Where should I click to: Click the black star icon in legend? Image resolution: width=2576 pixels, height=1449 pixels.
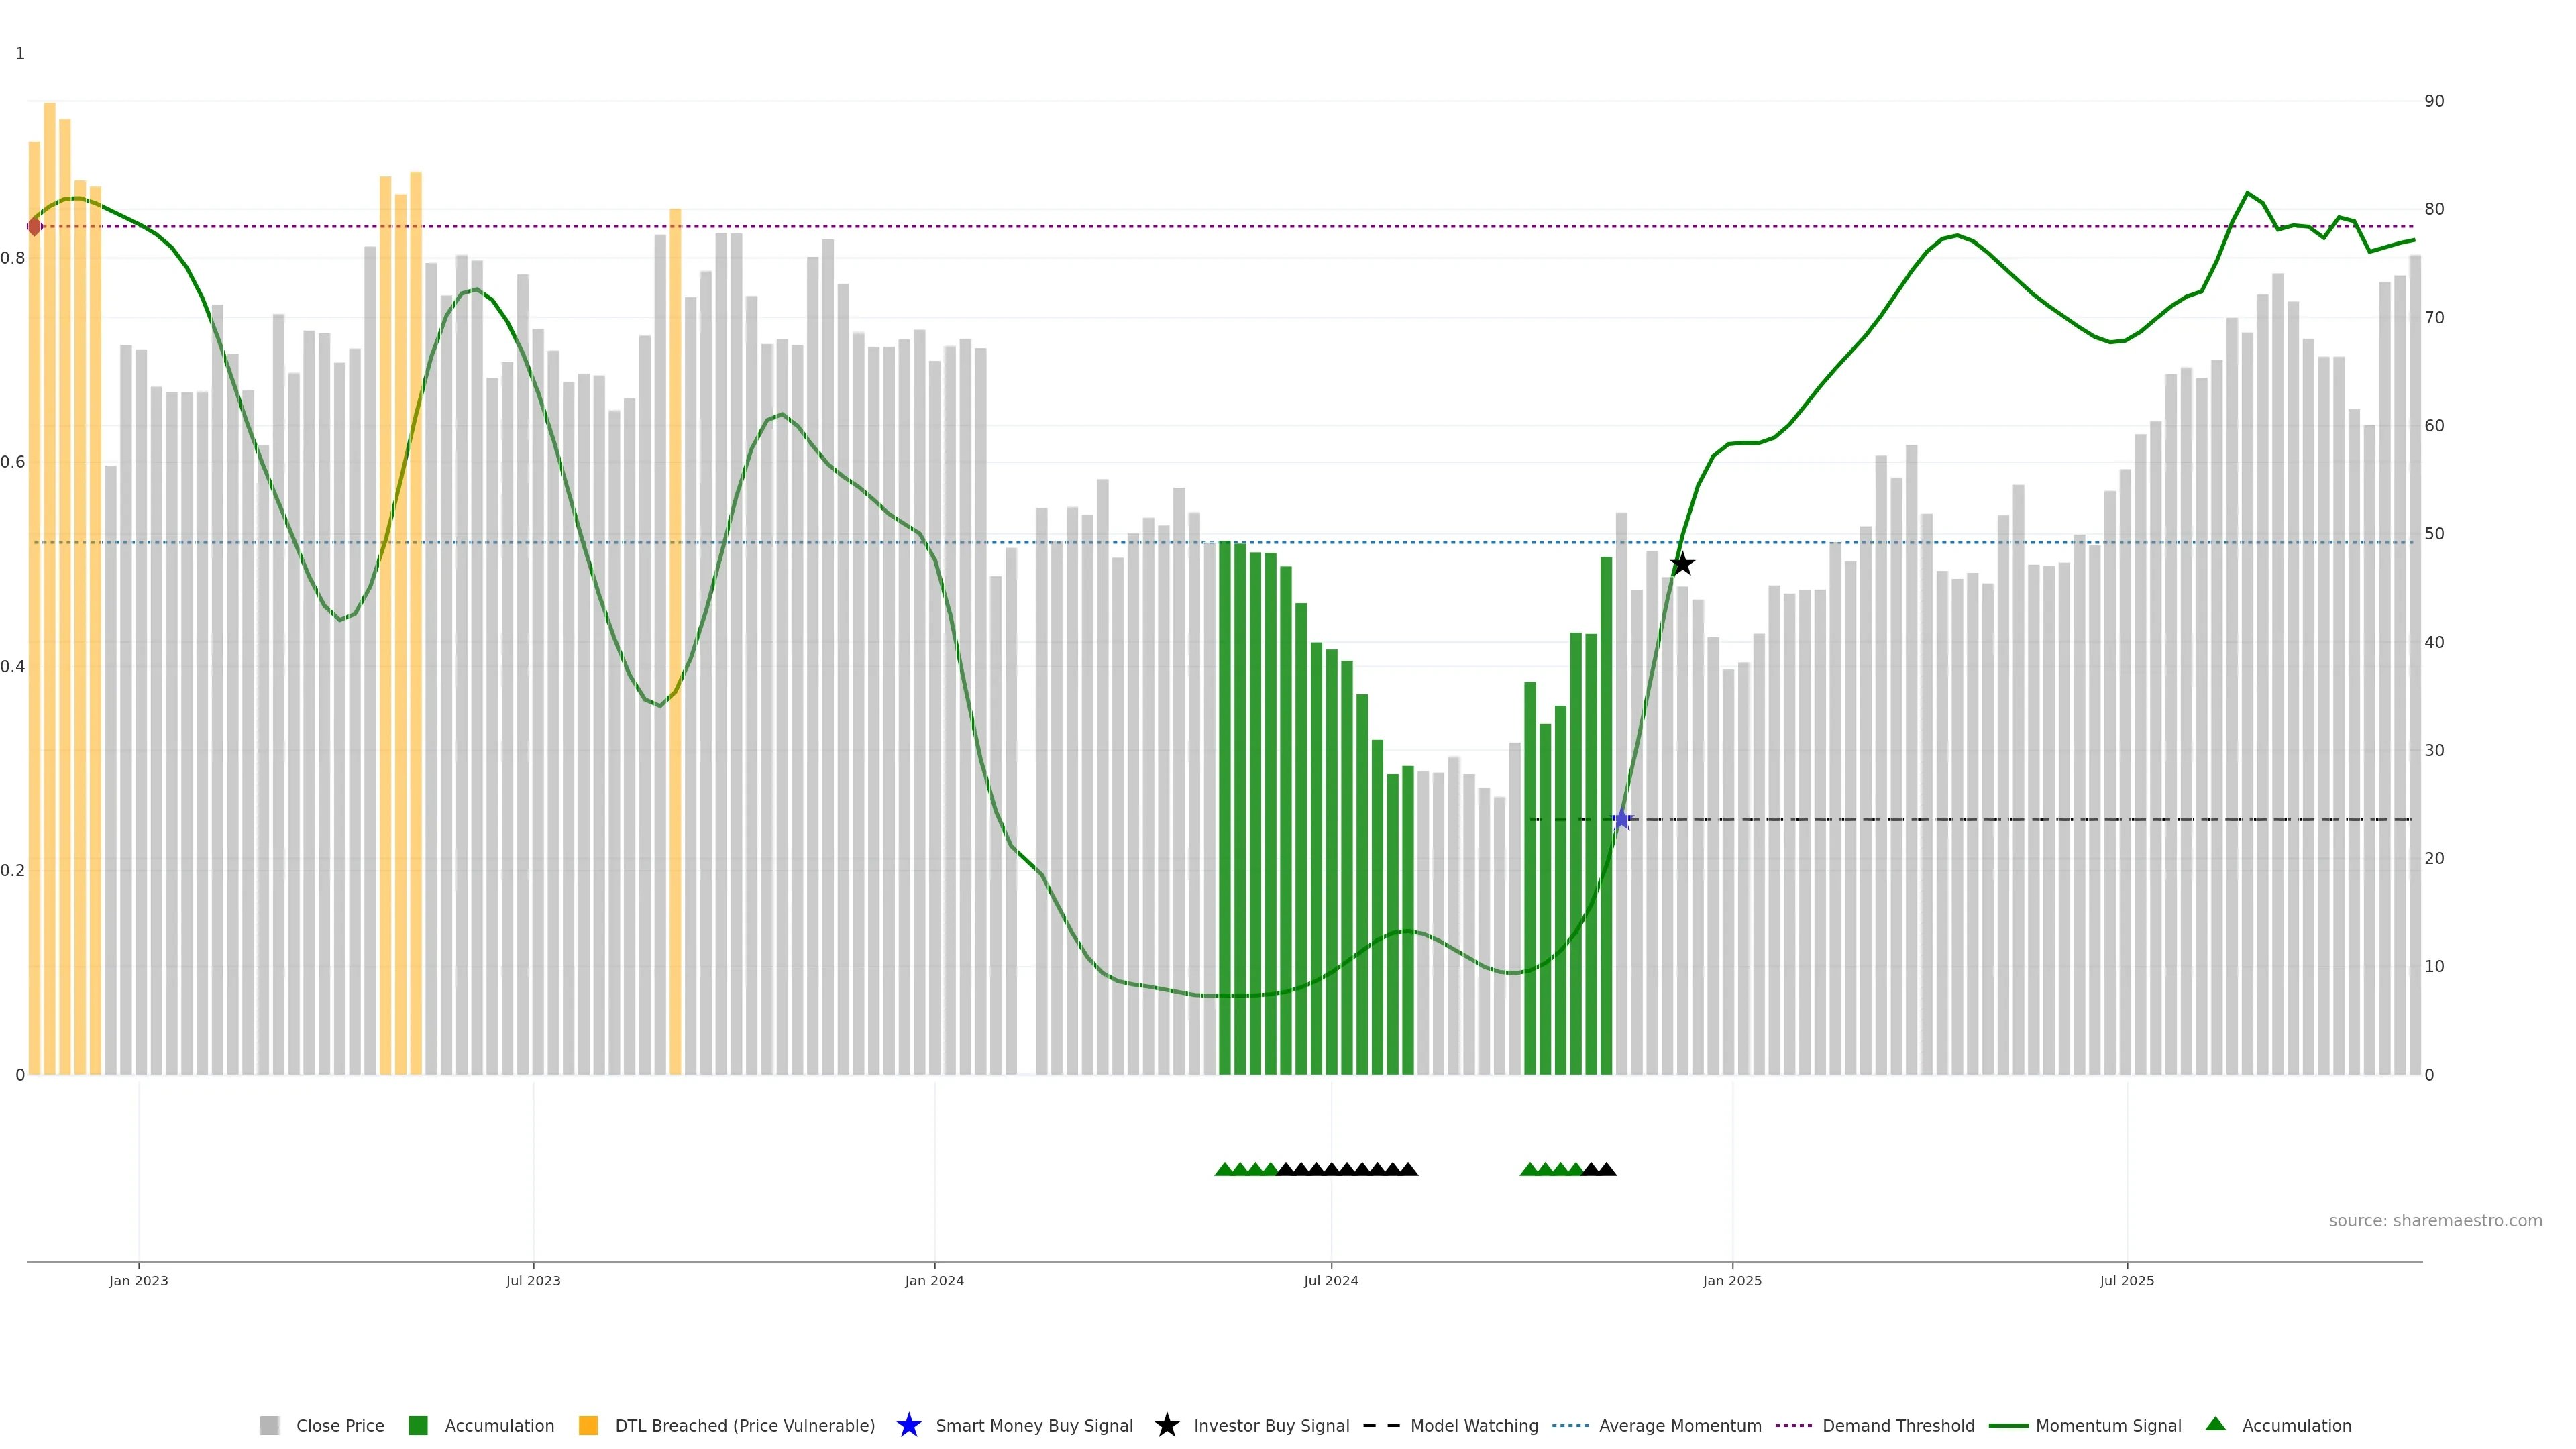coord(1166,1425)
